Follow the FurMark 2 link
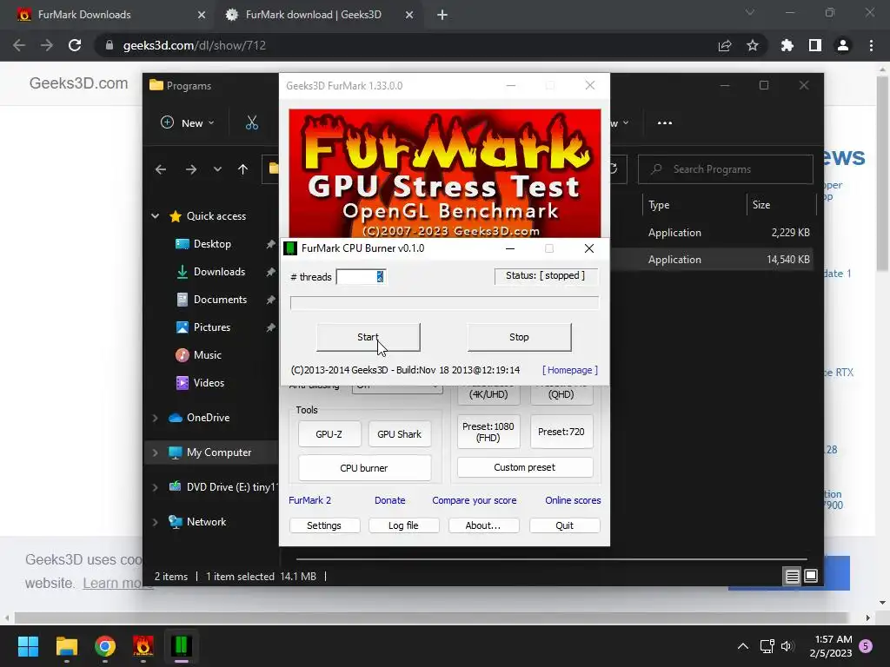 pyautogui.click(x=310, y=500)
